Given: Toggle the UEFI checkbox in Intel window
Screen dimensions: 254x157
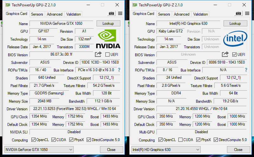Looking at the screenshot, I should tap(234, 54).
